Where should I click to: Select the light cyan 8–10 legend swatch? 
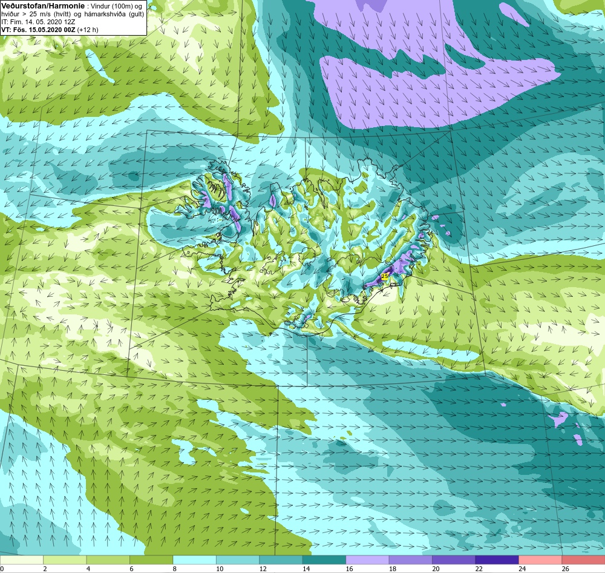click(x=194, y=560)
